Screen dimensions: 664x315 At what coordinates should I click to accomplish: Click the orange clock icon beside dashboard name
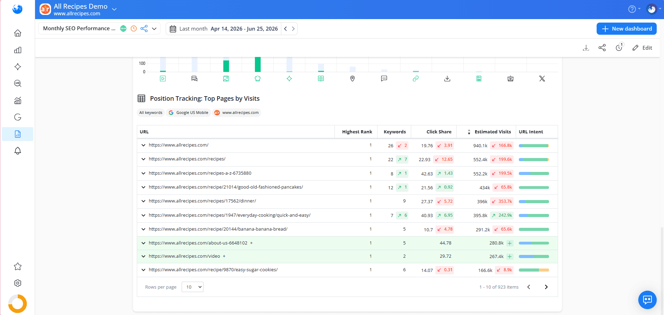134,28
